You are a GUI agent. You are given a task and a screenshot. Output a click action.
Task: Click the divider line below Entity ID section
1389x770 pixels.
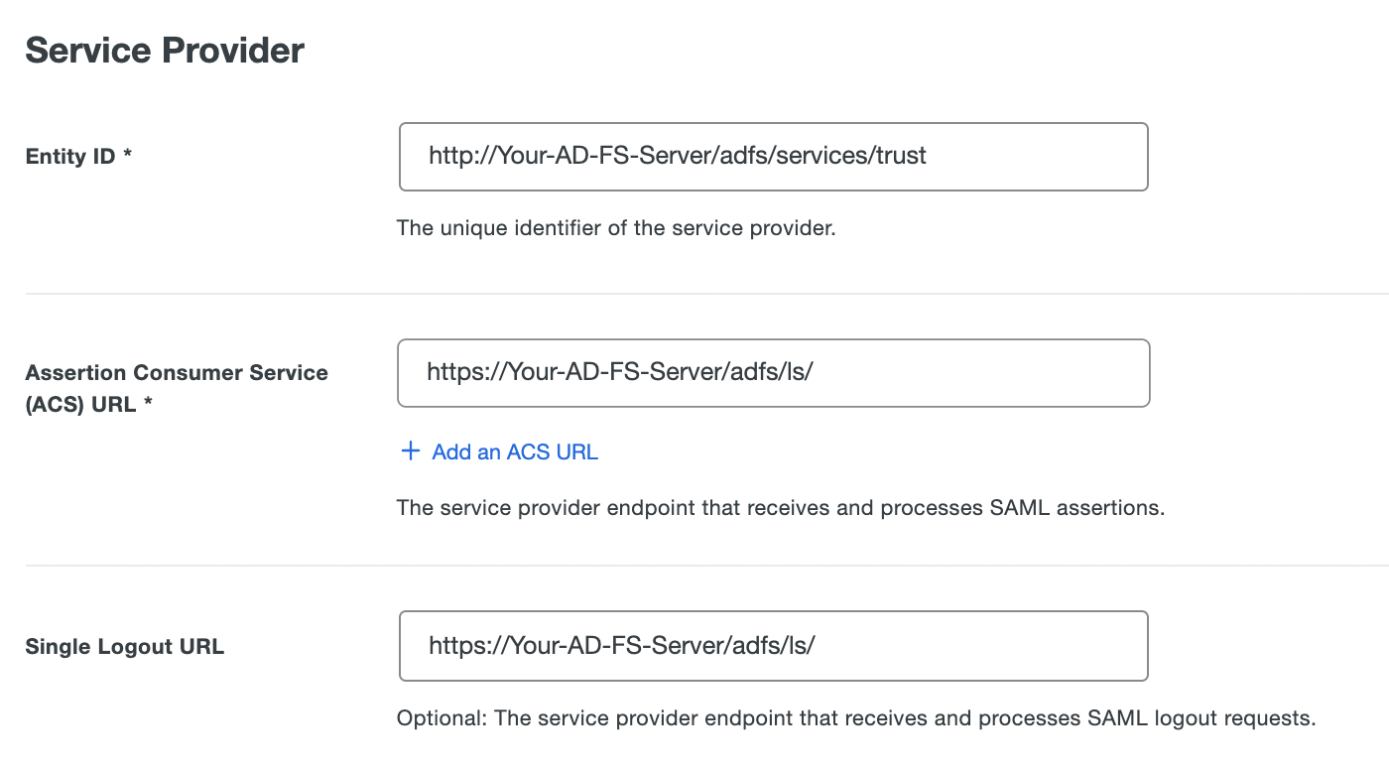tap(694, 293)
